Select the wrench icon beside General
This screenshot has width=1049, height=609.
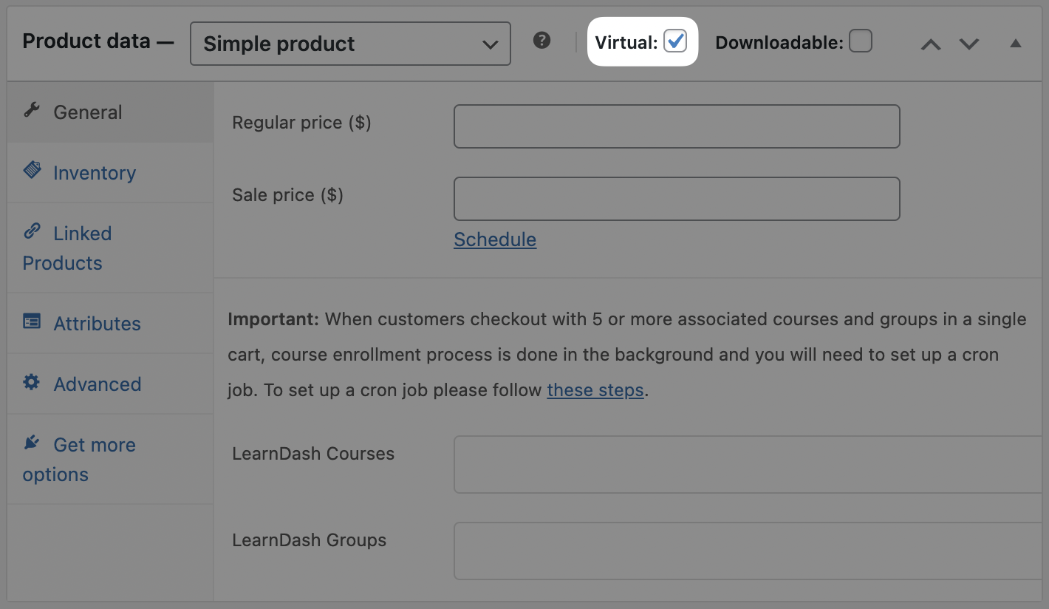31,109
